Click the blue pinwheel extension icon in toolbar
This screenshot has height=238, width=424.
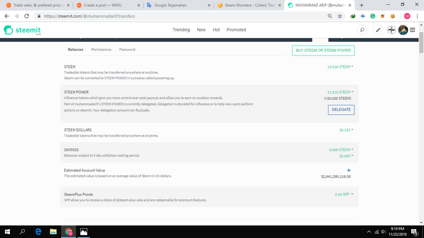pos(363,16)
